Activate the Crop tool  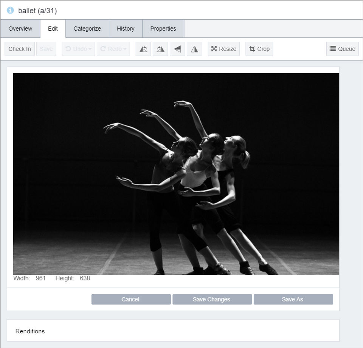point(259,49)
